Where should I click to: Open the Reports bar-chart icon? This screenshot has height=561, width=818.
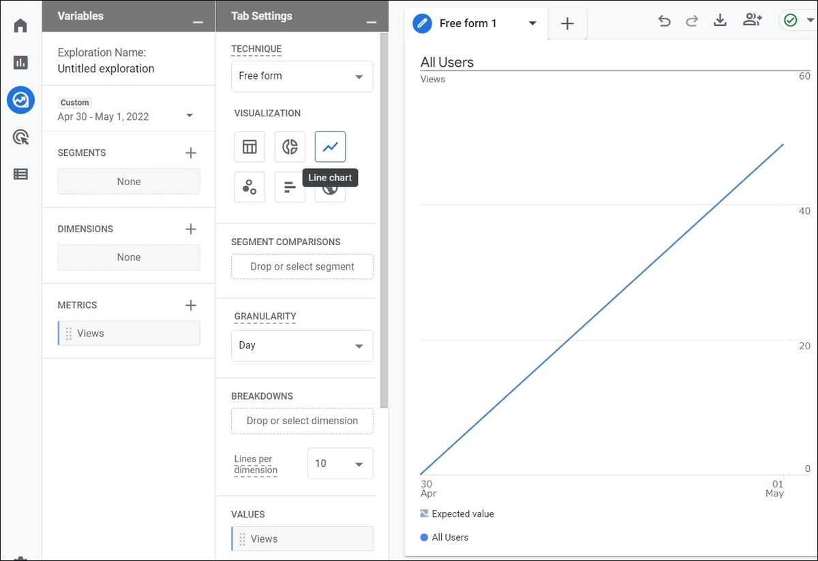(20, 63)
